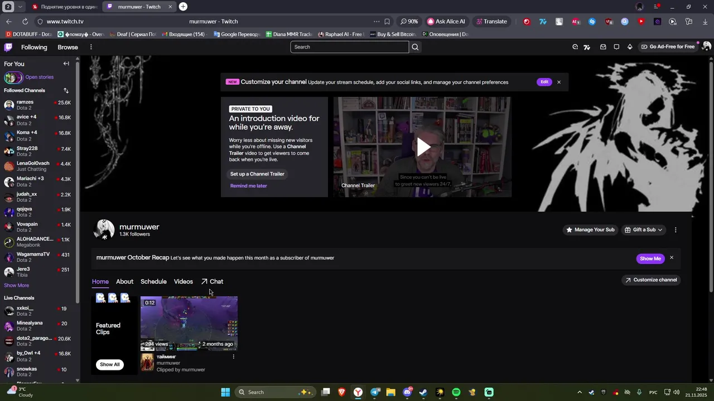
Task: Go back with browser back arrow
Action: pos(8,22)
